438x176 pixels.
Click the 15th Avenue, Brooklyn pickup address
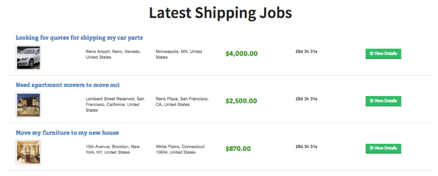tap(113, 149)
